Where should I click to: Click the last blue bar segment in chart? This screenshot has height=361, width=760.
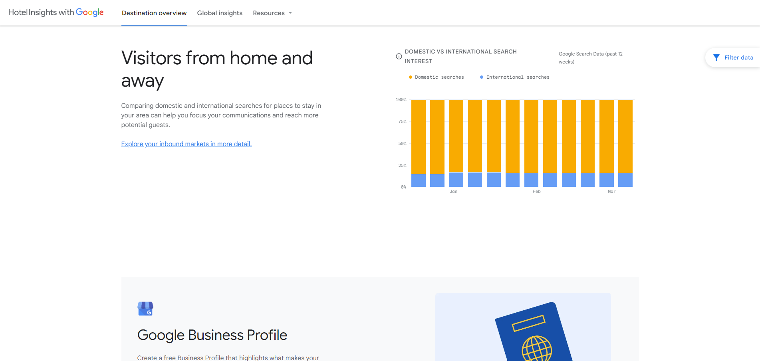tap(625, 180)
